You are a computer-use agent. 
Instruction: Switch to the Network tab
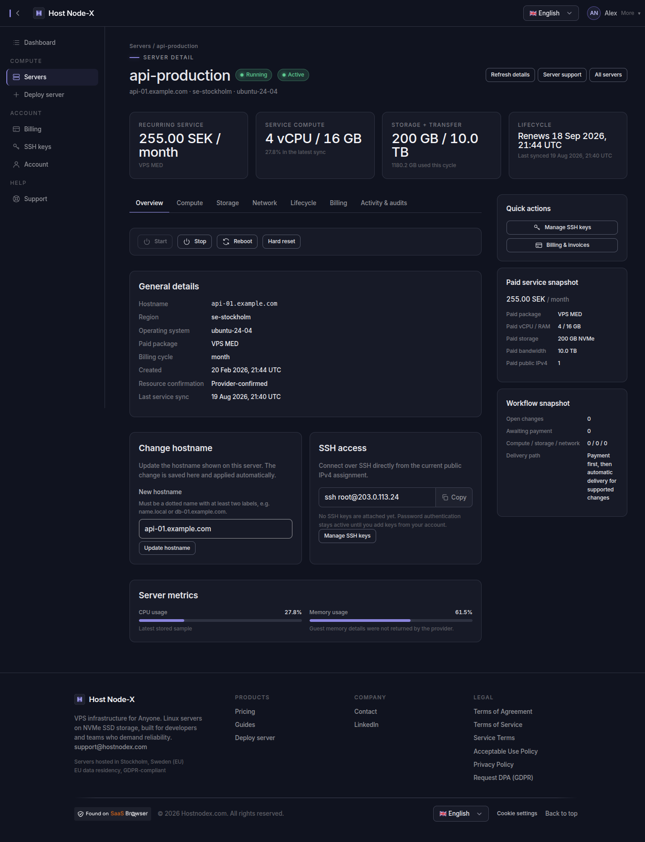[x=265, y=203]
